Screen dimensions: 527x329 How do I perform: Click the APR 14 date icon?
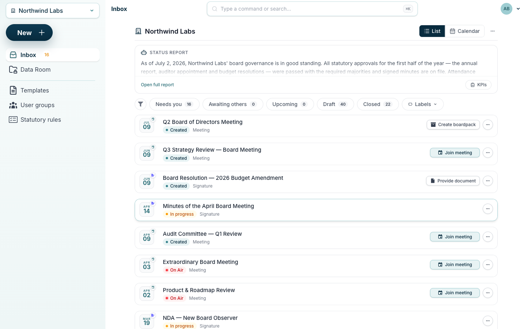click(147, 209)
